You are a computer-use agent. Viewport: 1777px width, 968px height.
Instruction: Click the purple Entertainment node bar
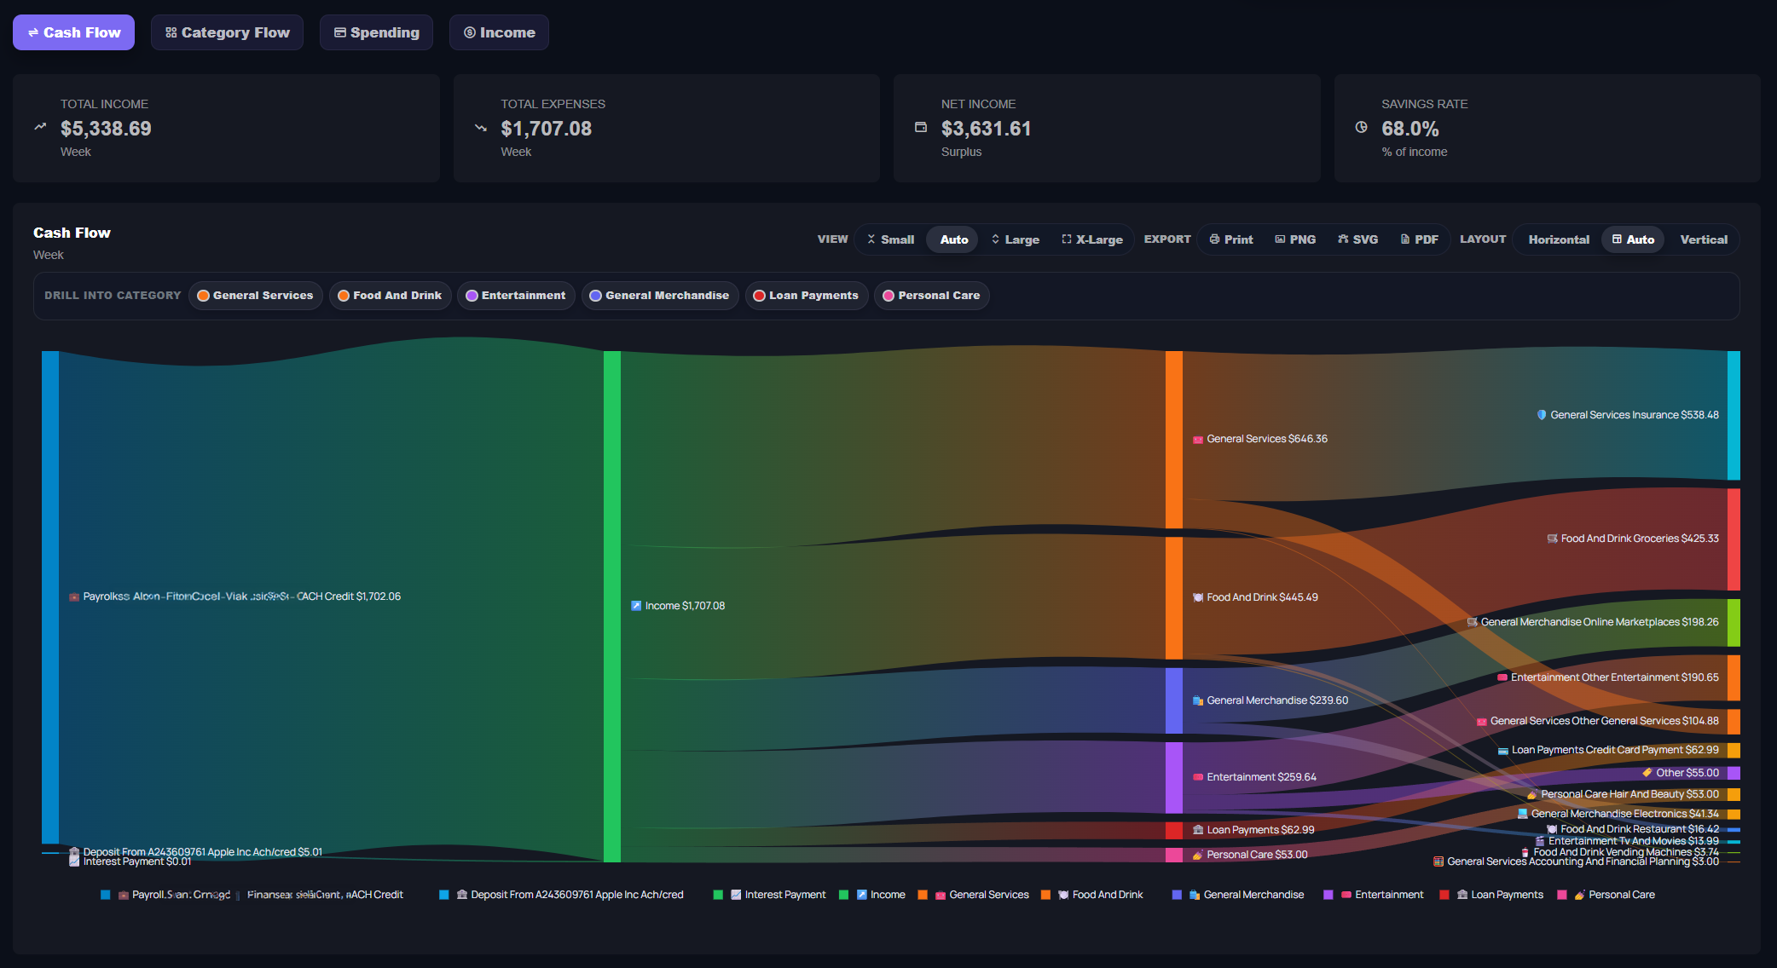coord(1174,777)
